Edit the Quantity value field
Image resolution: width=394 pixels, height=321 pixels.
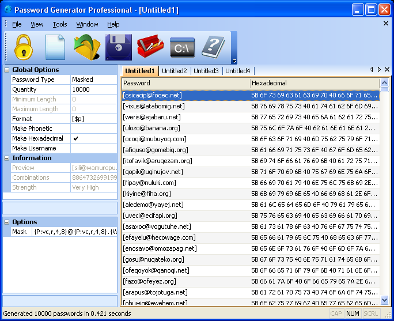pos(94,89)
